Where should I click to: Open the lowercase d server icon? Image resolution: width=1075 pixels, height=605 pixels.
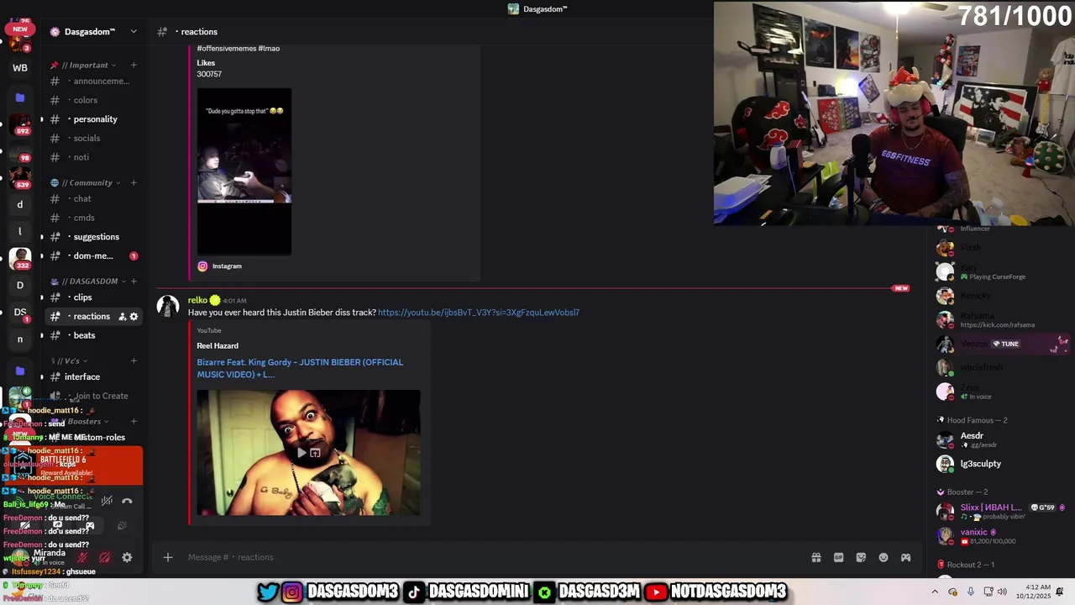coord(20,204)
